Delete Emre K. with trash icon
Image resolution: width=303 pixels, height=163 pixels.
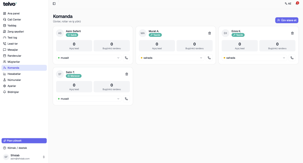click(292, 33)
